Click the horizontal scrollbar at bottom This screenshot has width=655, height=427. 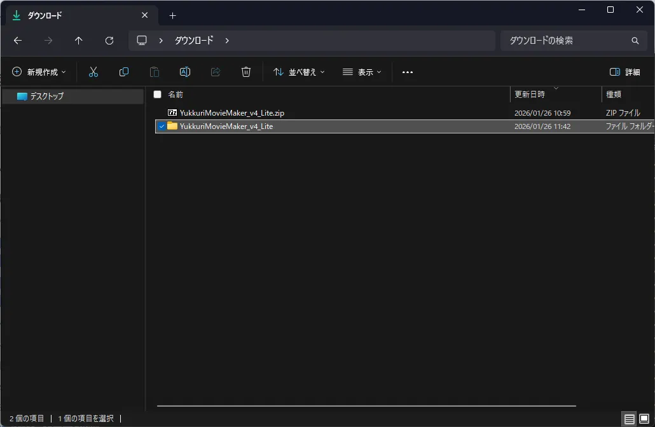[366, 405]
